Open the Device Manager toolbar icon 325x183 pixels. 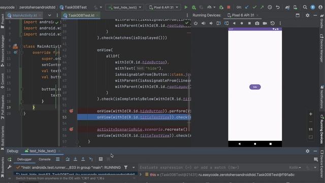click(295, 7)
